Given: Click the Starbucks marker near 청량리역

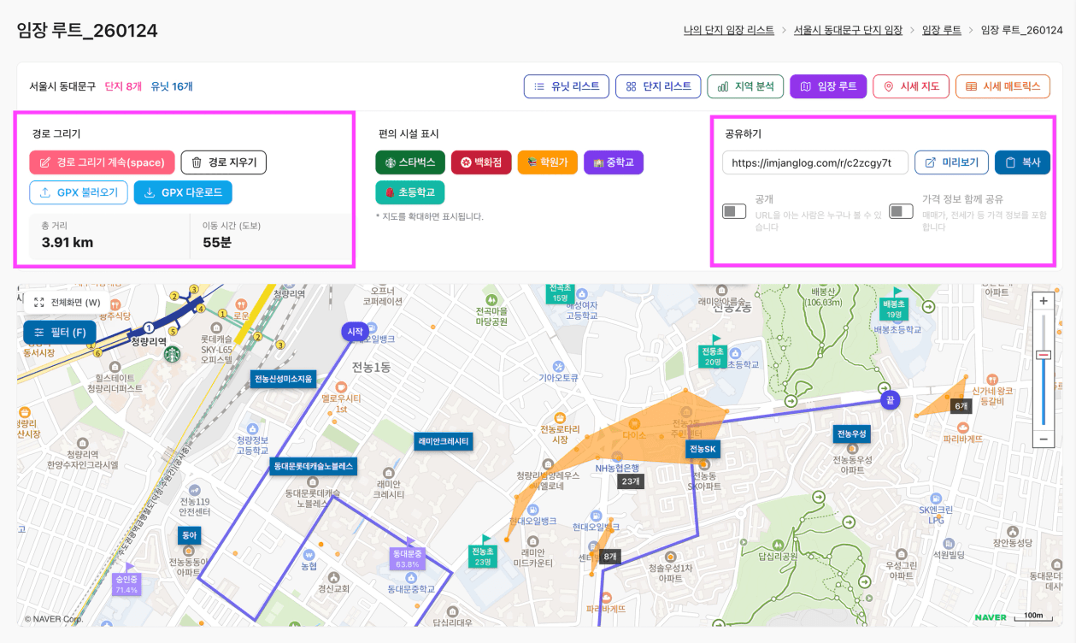Looking at the screenshot, I should click(173, 353).
